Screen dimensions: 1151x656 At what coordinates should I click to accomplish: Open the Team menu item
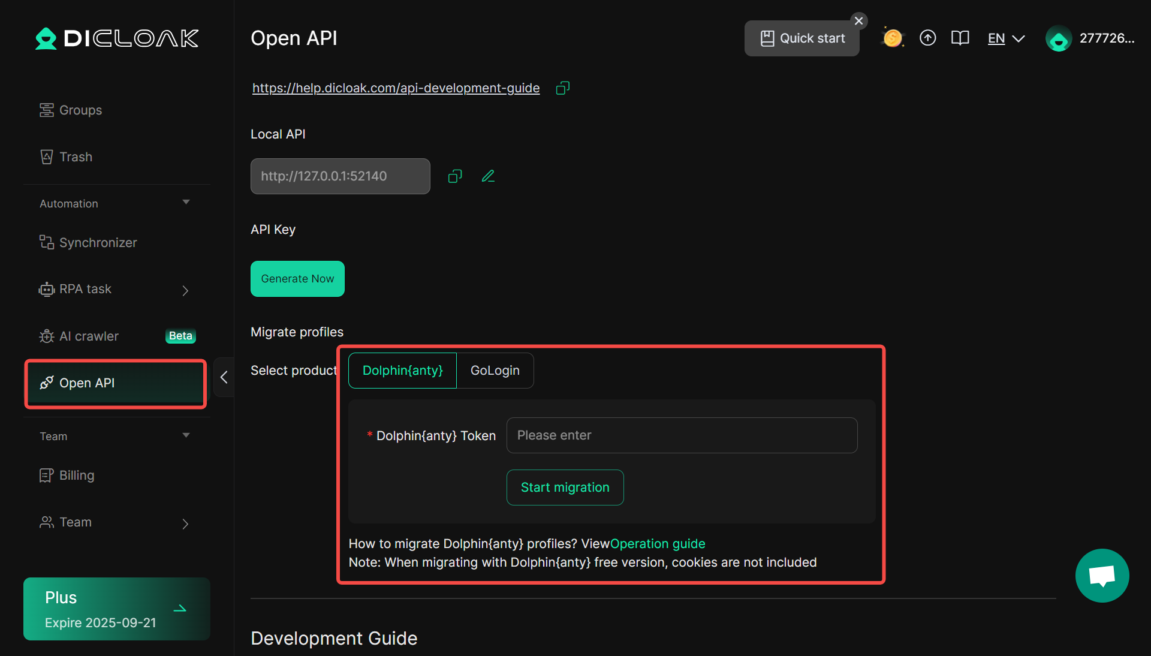tap(76, 522)
